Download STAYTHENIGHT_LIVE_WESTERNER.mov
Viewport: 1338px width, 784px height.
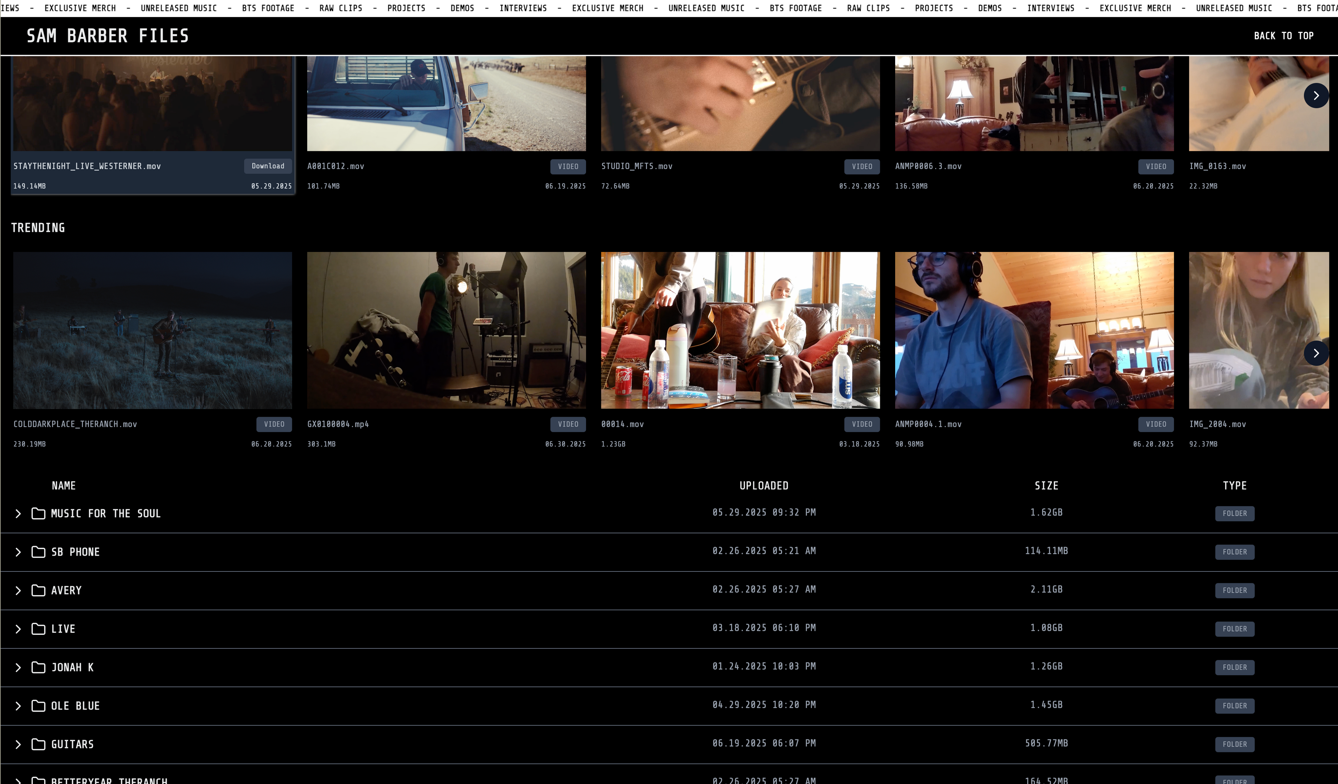click(268, 166)
